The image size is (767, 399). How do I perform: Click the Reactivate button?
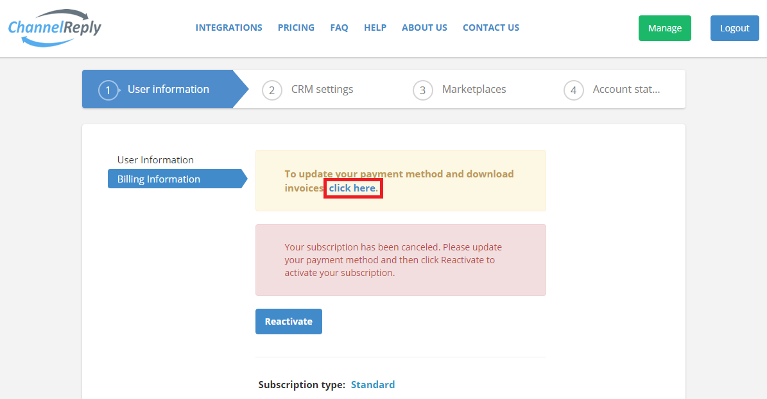289,322
